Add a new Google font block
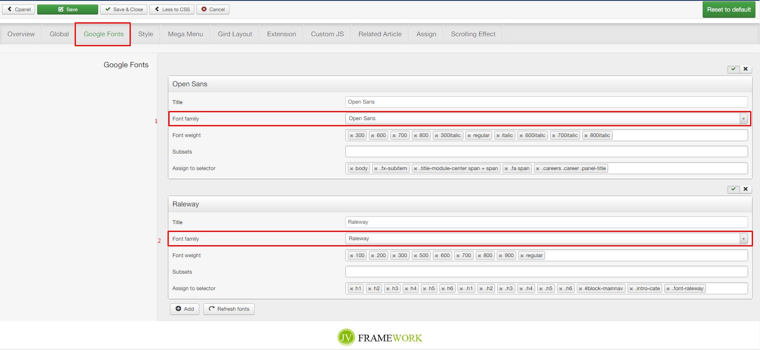 click(184, 309)
